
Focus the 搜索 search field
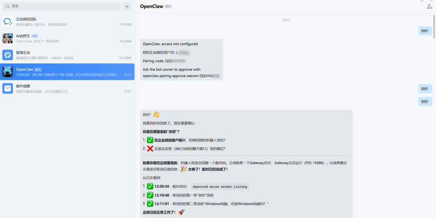pos(61,6)
